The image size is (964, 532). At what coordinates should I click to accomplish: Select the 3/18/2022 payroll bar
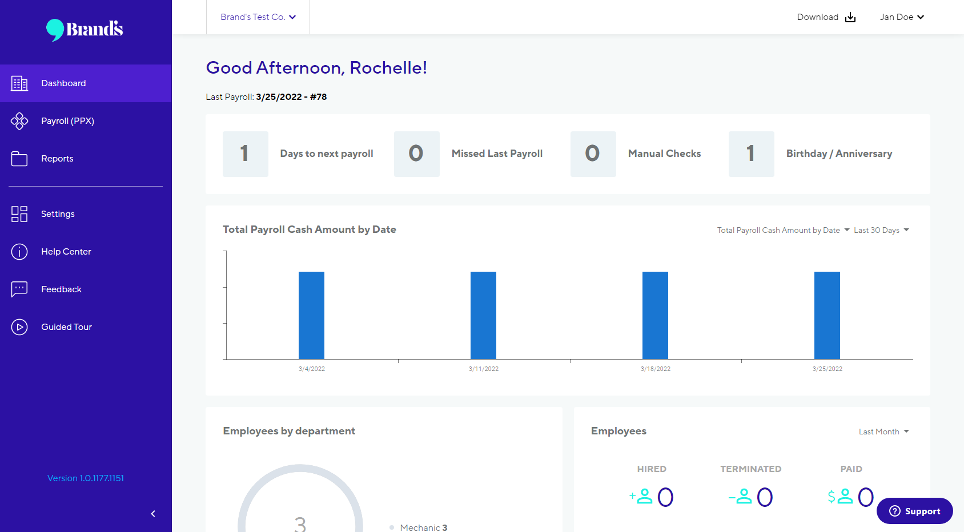[656, 315]
